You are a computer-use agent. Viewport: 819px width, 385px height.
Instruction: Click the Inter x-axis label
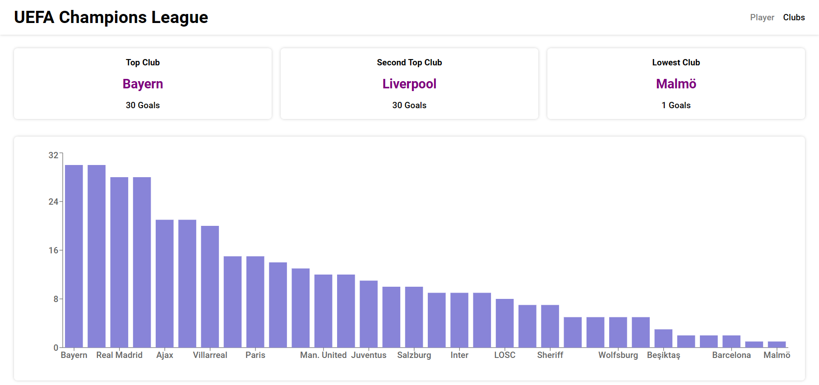pyautogui.click(x=459, y=355)
